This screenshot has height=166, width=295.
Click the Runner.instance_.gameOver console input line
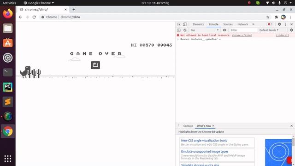(x=200, y=39)
